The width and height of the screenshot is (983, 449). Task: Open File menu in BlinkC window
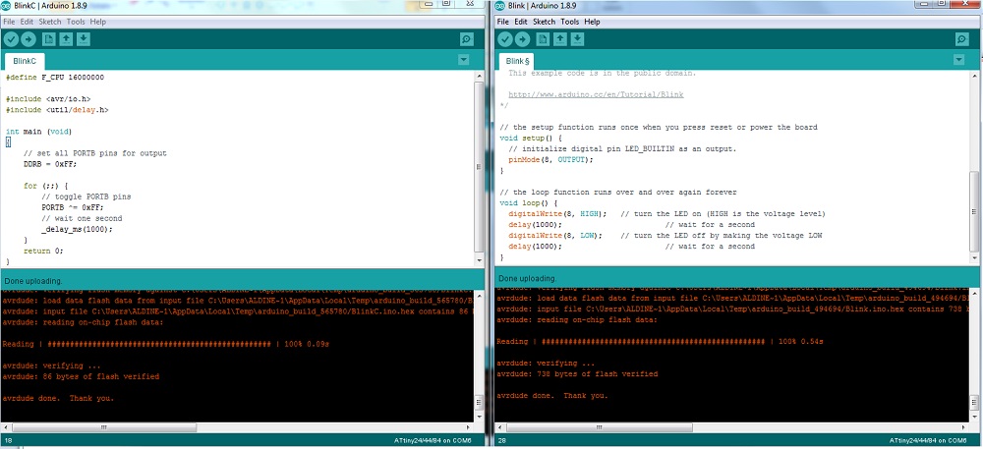click(9, 22)
